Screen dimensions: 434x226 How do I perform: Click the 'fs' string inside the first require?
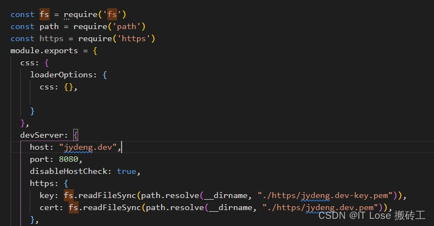[x=112, y=14]
